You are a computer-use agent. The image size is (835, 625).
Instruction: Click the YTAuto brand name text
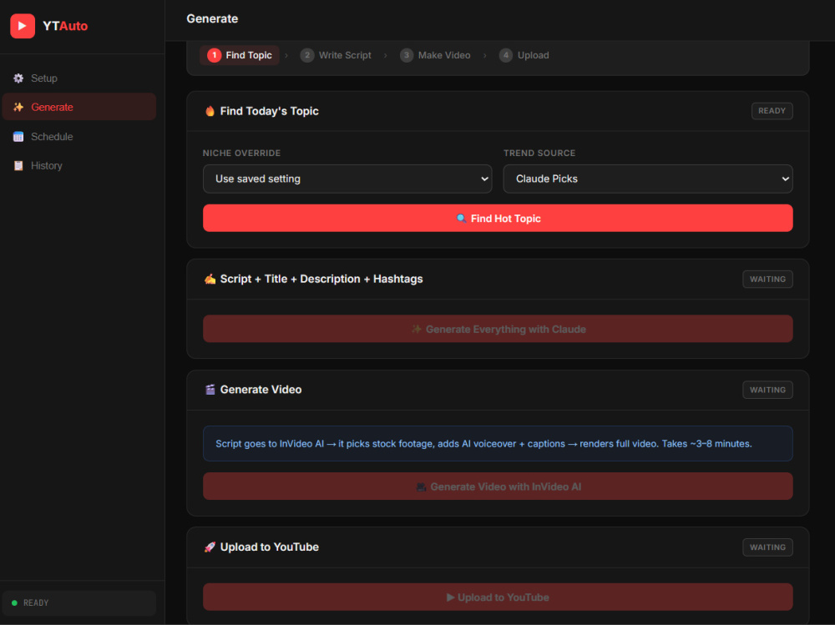tap(65, 26)
